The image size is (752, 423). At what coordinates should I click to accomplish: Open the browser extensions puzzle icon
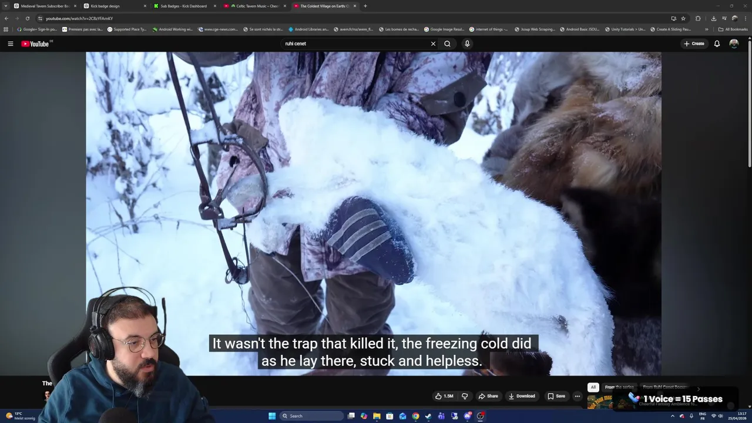click(x=698, y=18)
